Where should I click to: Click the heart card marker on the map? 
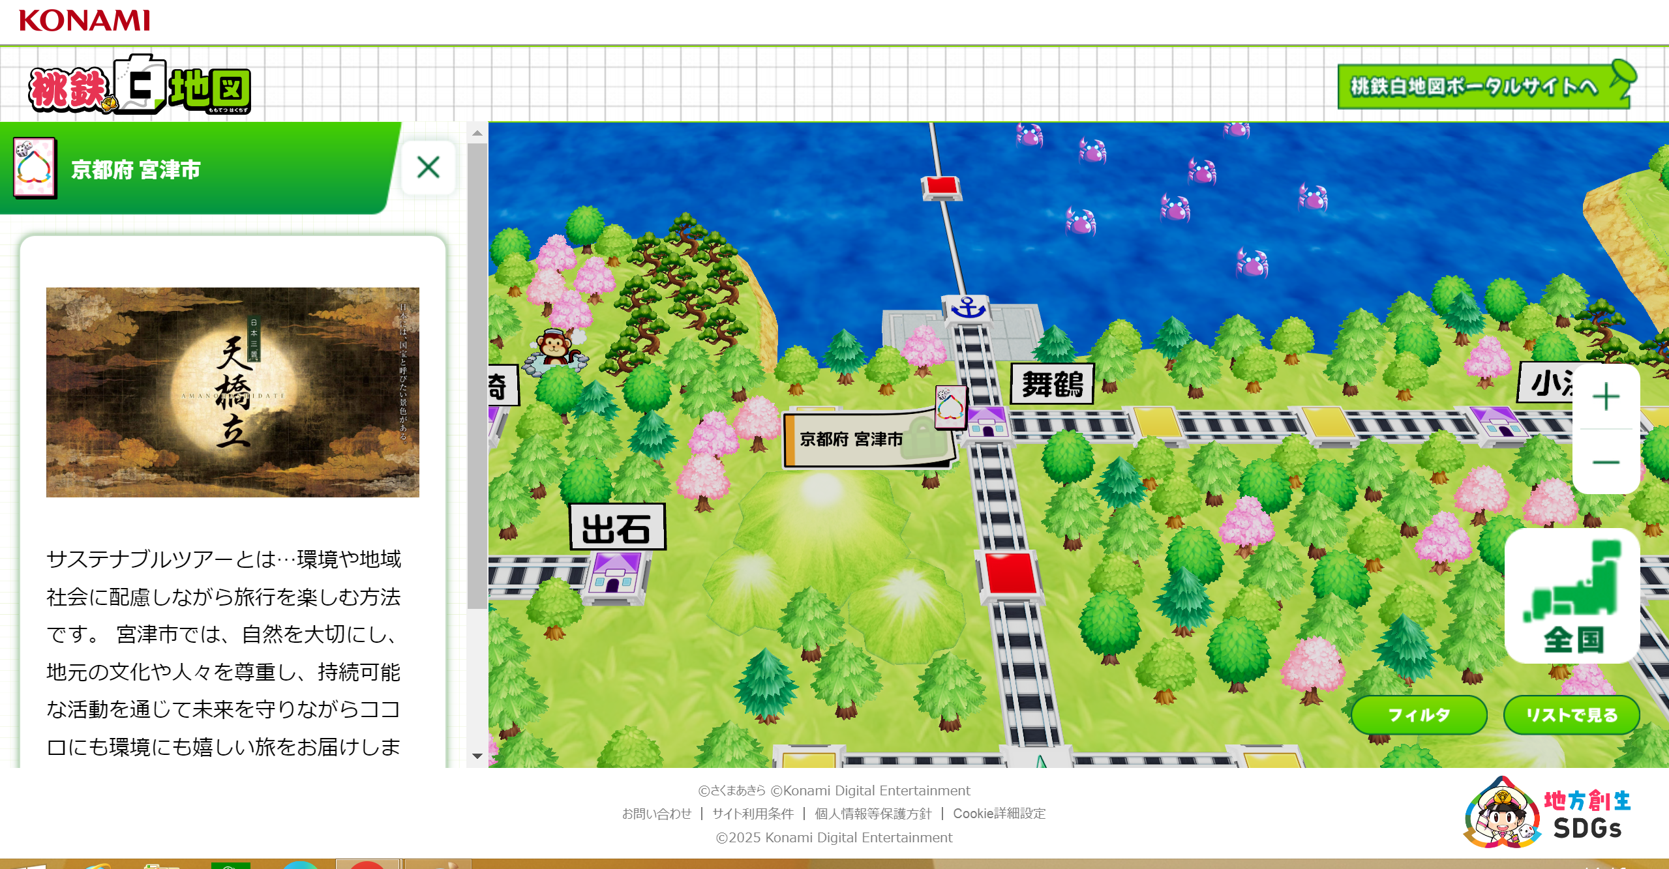pos(950,407)
